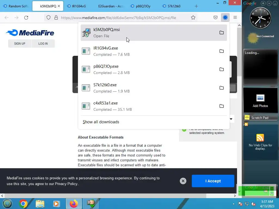Open the Windows Start menu
This screenshot has width=279, height=209.
[7, 204]
